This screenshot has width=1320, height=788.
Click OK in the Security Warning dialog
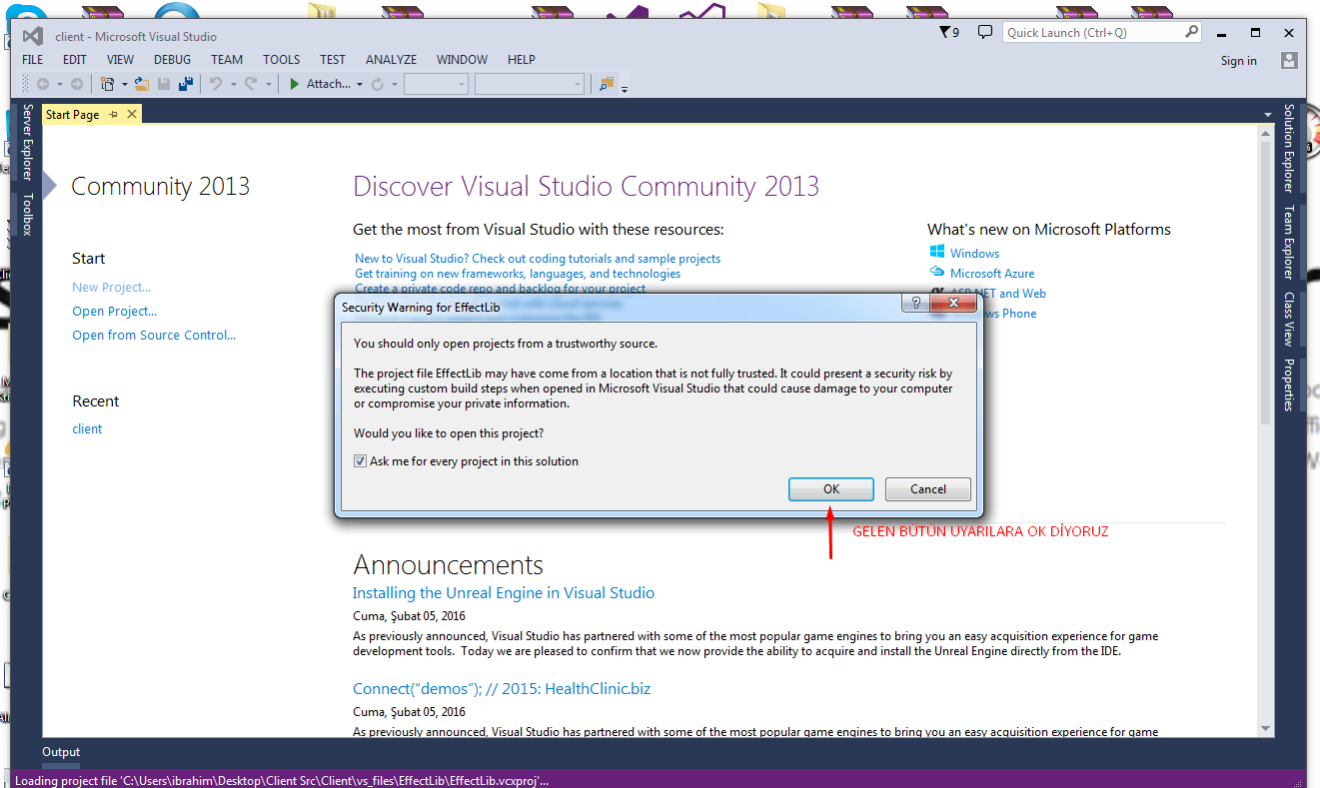click(x=831, y=489)
